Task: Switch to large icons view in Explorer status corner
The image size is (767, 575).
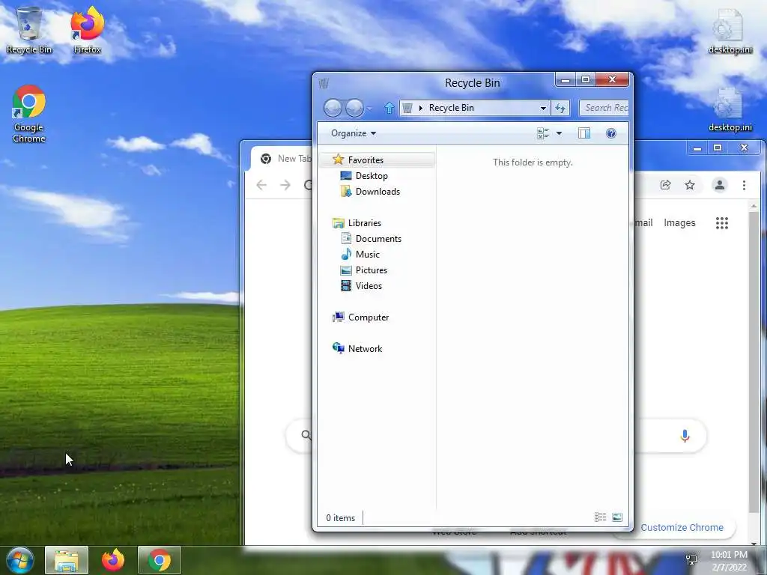Action: click(617, 517)
